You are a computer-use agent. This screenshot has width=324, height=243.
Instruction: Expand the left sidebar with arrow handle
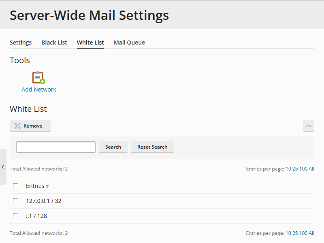click(3, 167)
